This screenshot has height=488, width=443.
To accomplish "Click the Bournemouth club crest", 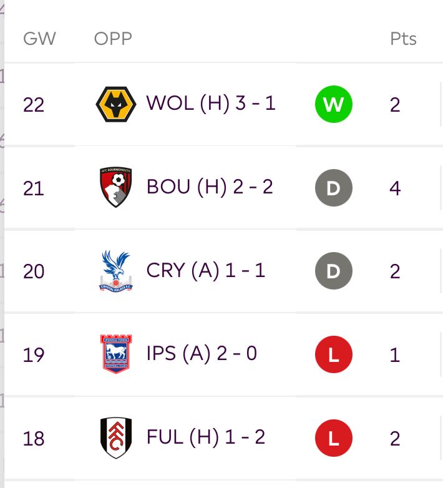I will coord(115,187).
